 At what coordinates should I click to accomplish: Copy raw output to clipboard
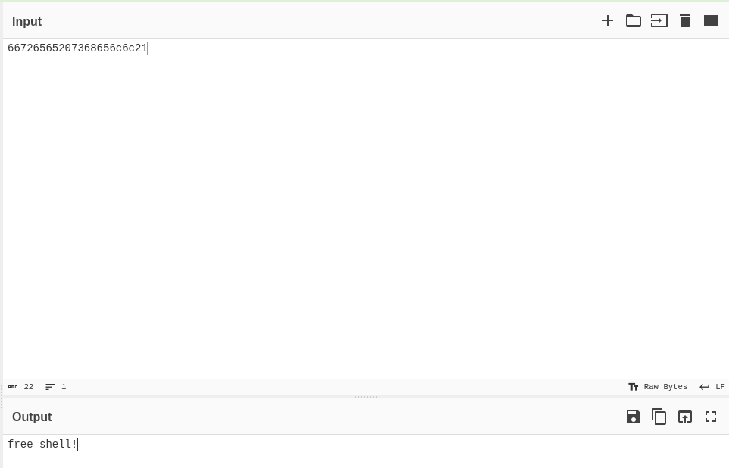(x=659, y=417)
